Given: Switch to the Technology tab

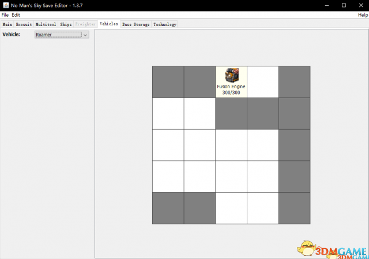Looking at the screenshot, I should coord(165,24).
